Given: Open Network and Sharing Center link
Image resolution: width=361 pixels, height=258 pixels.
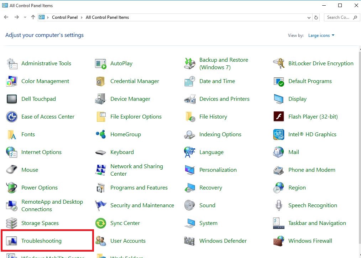Looking at the screenshot, I should (x=136, y=170).
